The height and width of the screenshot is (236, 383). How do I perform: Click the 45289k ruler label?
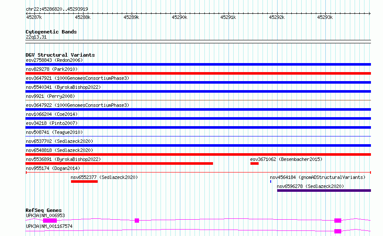tap(131, 17)
